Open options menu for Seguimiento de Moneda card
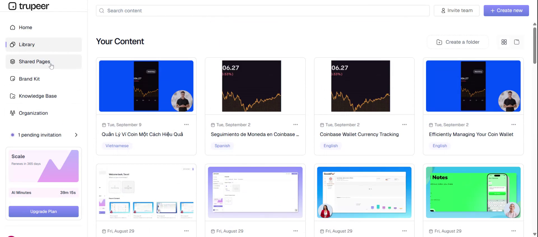538x237 pixels. [x=295, y=125]
